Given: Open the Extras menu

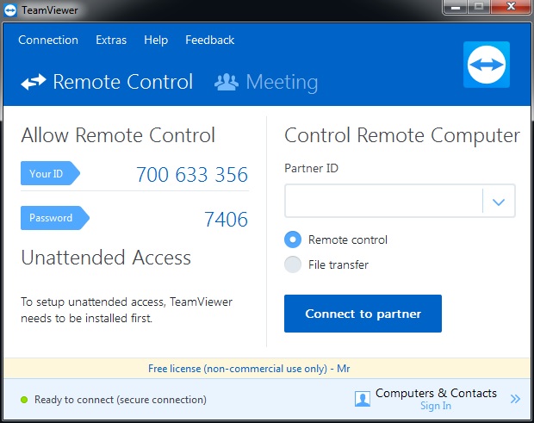Looking at the screenshot, I should point(111,40).
